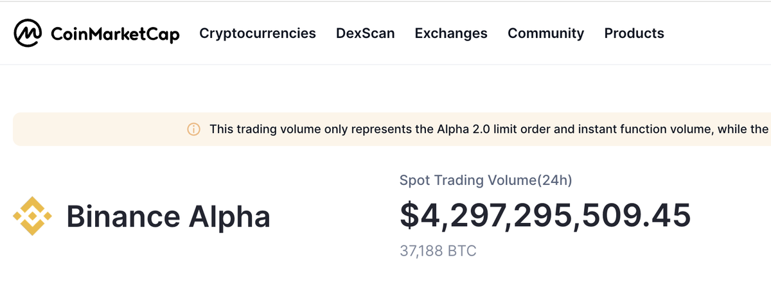Viewport: 771px width, 289px height.
Task: Open the Community menu item
Action: point(546,33)
